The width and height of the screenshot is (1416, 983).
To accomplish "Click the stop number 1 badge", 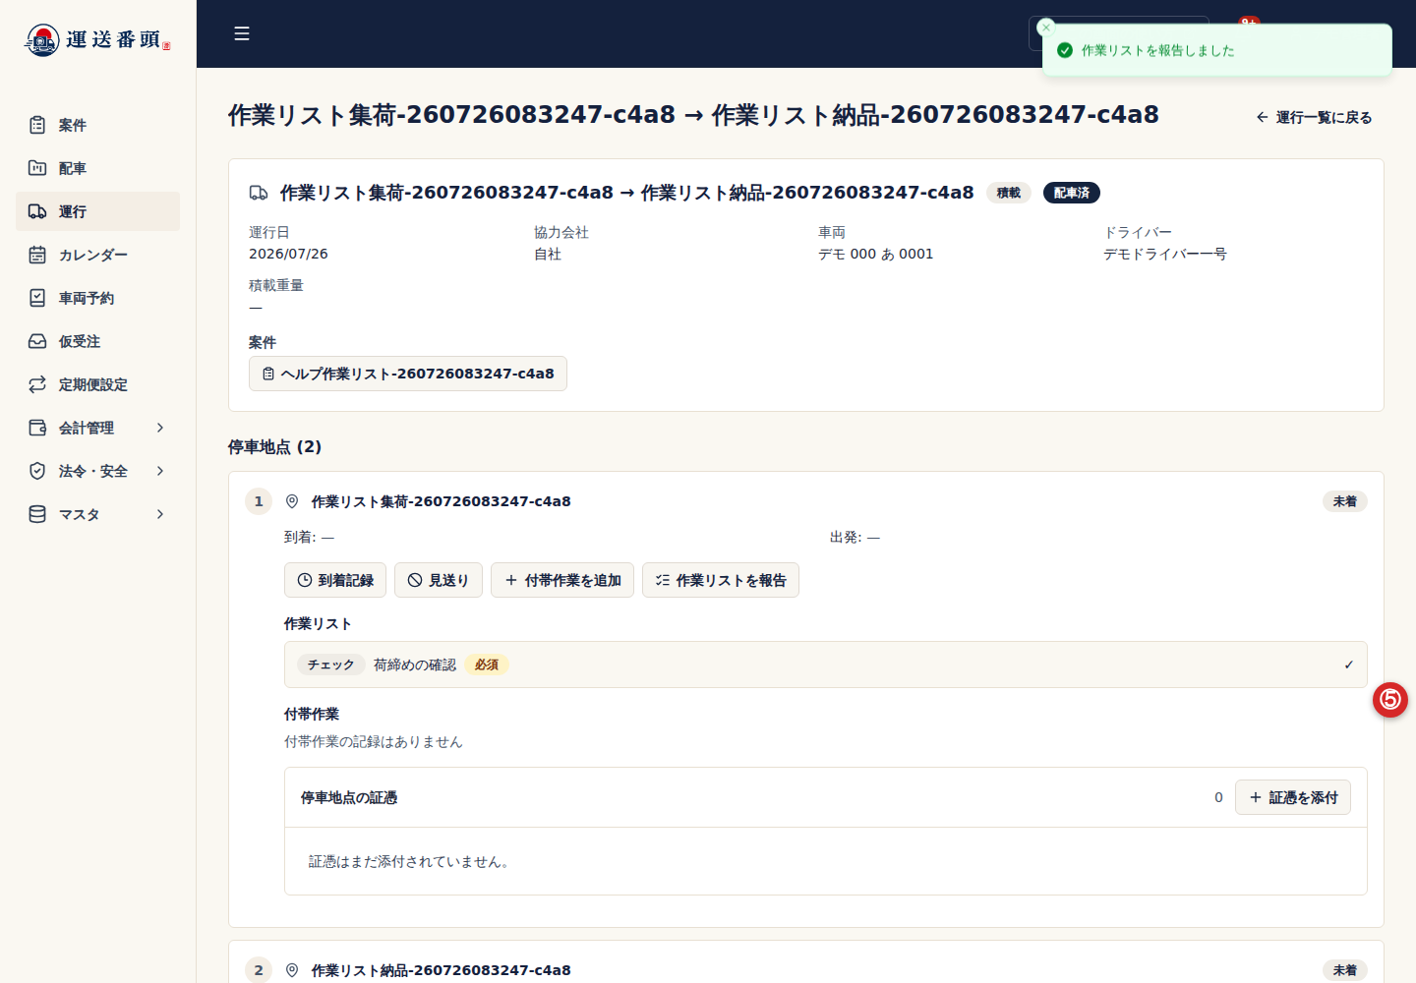I will point(259,501).
